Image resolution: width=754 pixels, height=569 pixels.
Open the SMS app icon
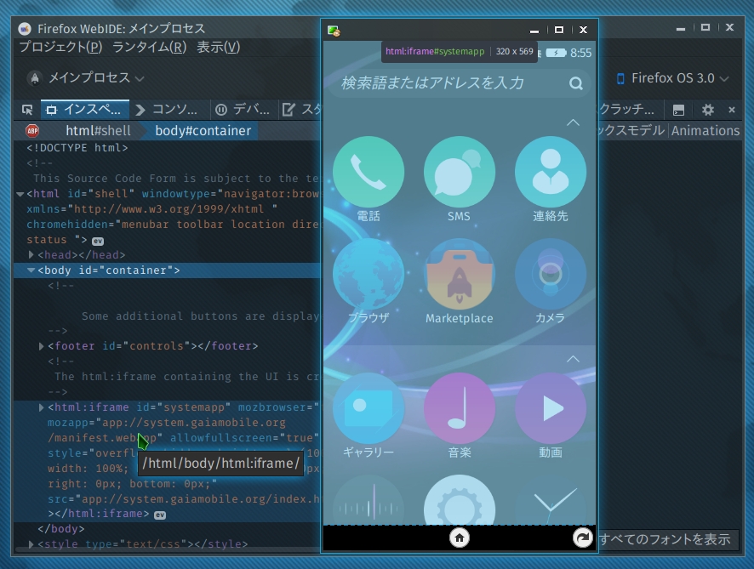[460, 172]
